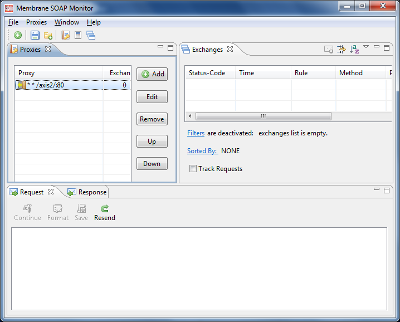Click the Add proxy button
This screenshot has width=400, height=322.
(x=152, y=74)
